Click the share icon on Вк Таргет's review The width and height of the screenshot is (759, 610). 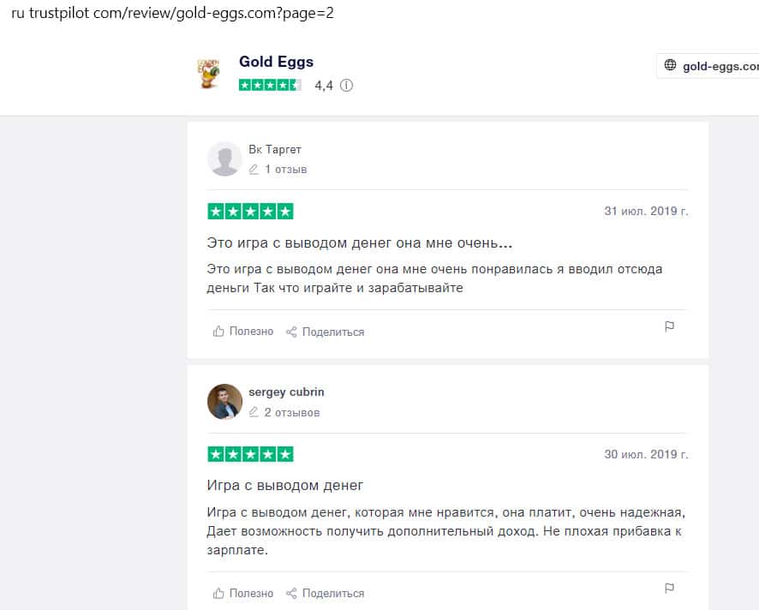point(291,332)
